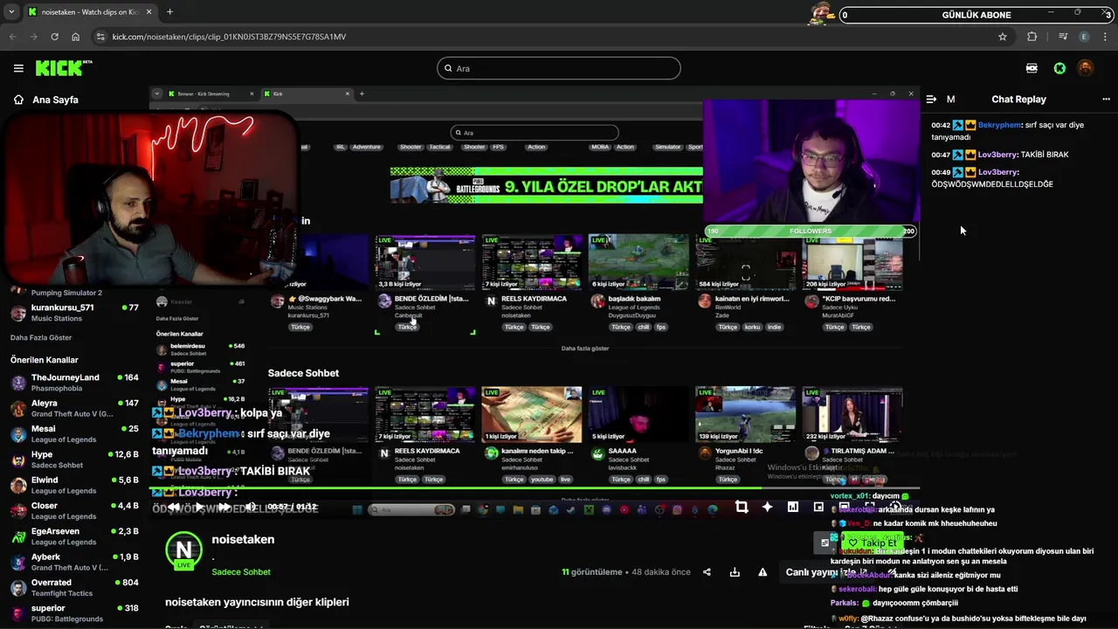Click the card icon left of Takip Et
Screen dimensions: 1118x629
coord(825,543)
